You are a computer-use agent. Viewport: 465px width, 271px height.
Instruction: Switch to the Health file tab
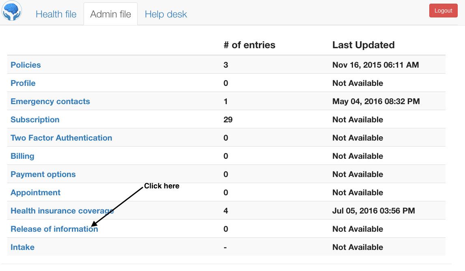tap(56, 14)
